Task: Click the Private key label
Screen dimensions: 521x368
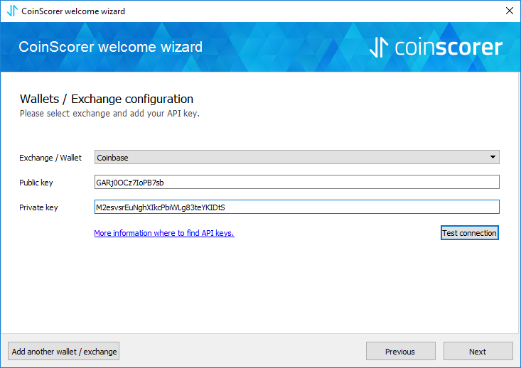Action: pyautogui.click(x=38, y=207)
